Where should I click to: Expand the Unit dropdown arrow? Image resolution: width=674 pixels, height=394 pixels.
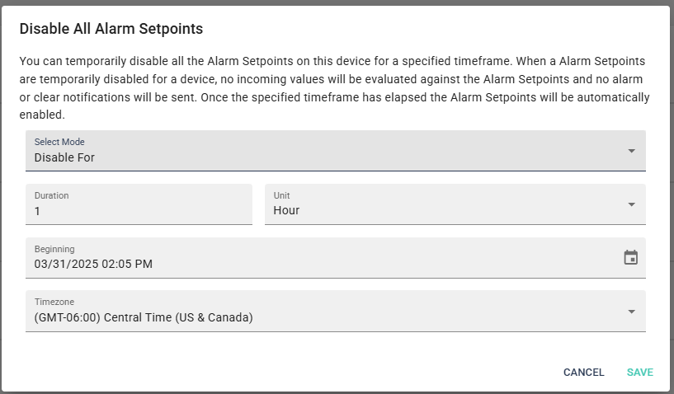click(x=631, y=204)
